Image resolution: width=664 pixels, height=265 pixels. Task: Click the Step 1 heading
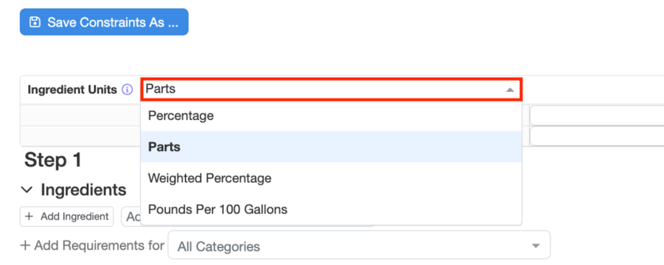(53, 160)
